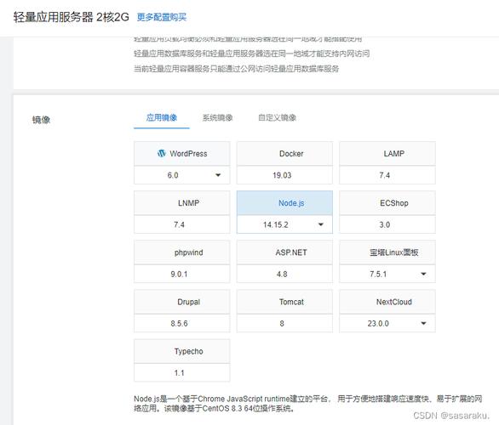The width and height of the screenshot is (499, 425).
Task: Open the Node.js 14.15.2 version dropdown
Action: coord(284,224)
